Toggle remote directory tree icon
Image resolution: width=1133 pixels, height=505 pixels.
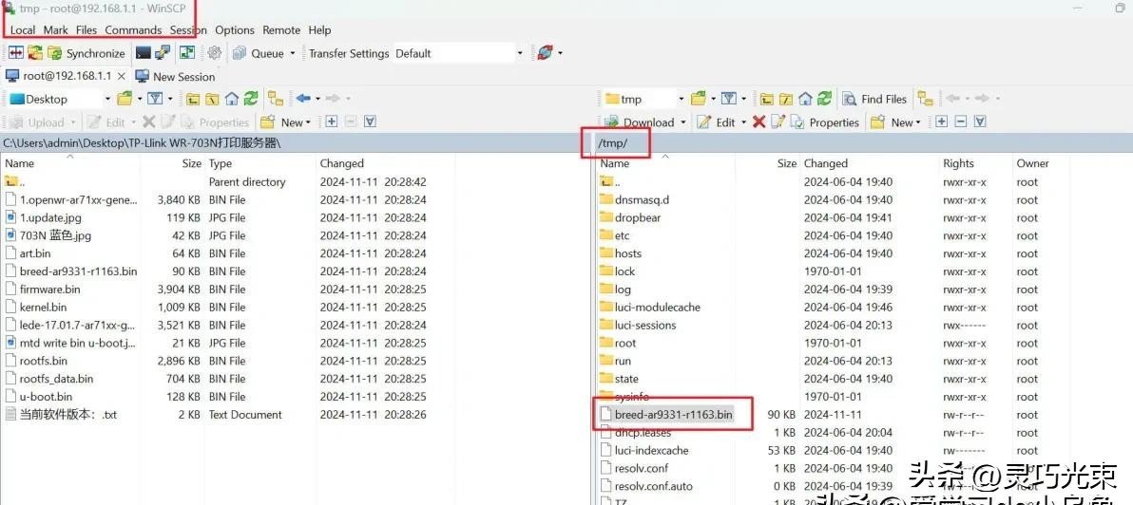(926, 99)
